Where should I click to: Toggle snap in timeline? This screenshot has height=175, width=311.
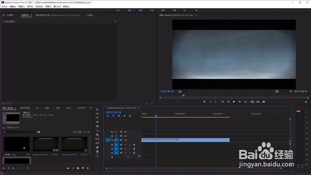click(113, 116)
